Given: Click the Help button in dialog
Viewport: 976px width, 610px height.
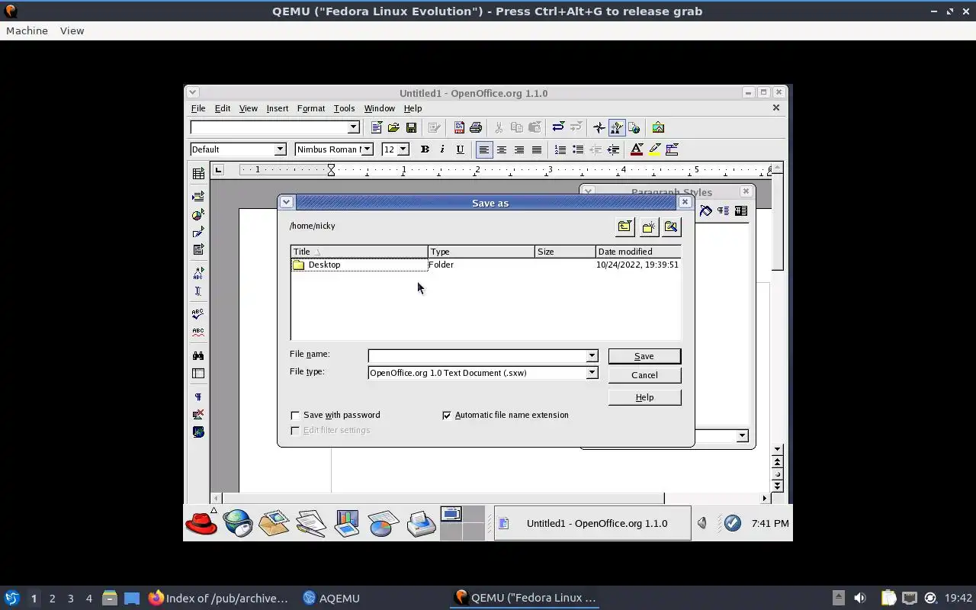Looking at the screenshot, I should 644,397.
